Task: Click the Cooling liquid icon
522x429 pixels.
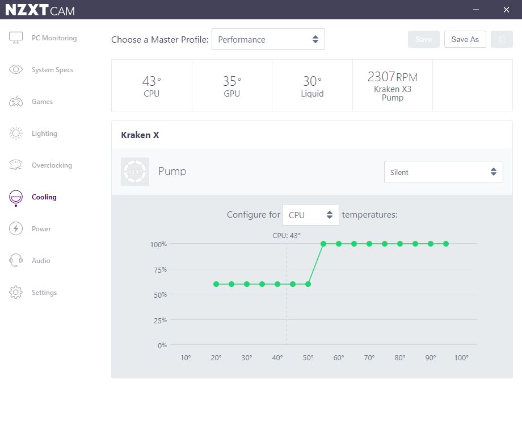Action: [16, 197]
